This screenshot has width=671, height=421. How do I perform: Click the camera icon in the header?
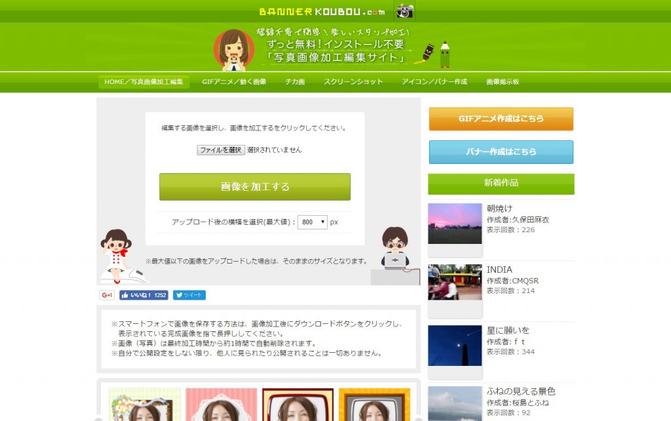pos(404,11)
